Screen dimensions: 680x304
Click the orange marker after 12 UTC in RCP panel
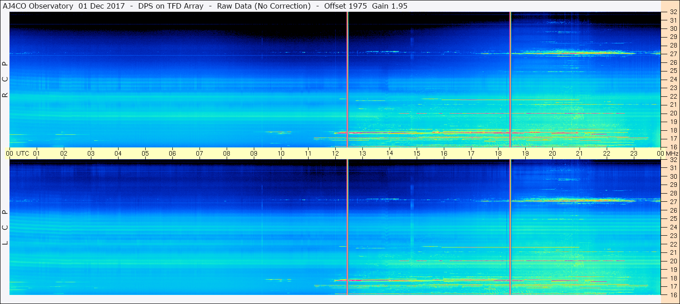pos(347,80)
